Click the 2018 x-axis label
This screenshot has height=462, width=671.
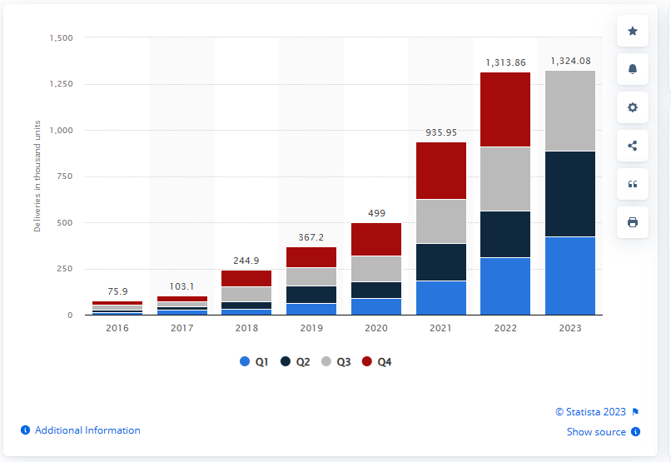[x=247, y=328]
